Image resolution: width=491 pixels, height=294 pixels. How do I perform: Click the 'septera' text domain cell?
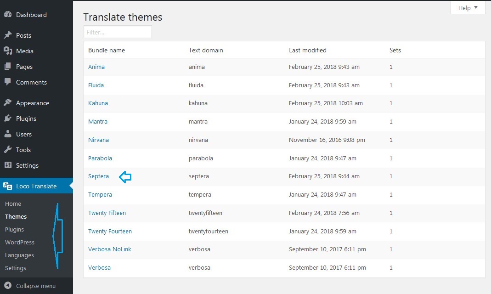(198, 176)
